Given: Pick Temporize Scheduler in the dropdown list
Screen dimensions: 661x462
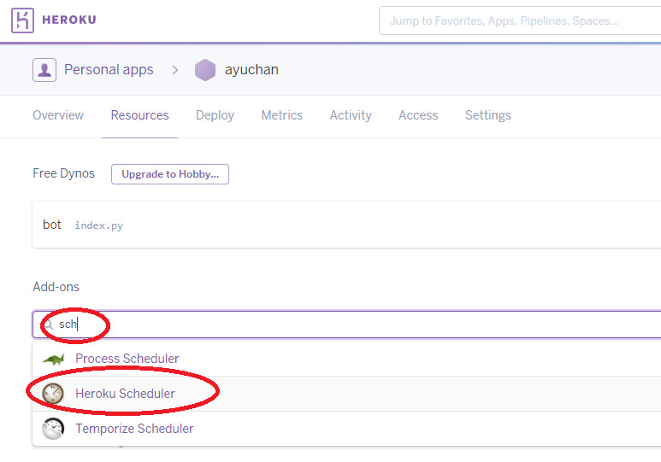Looking at the screenshot, I should (134, 429).
